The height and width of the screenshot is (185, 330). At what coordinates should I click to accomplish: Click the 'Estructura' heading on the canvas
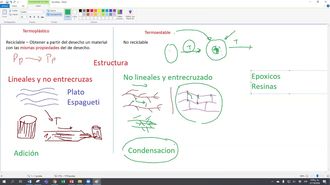(111, 63)
